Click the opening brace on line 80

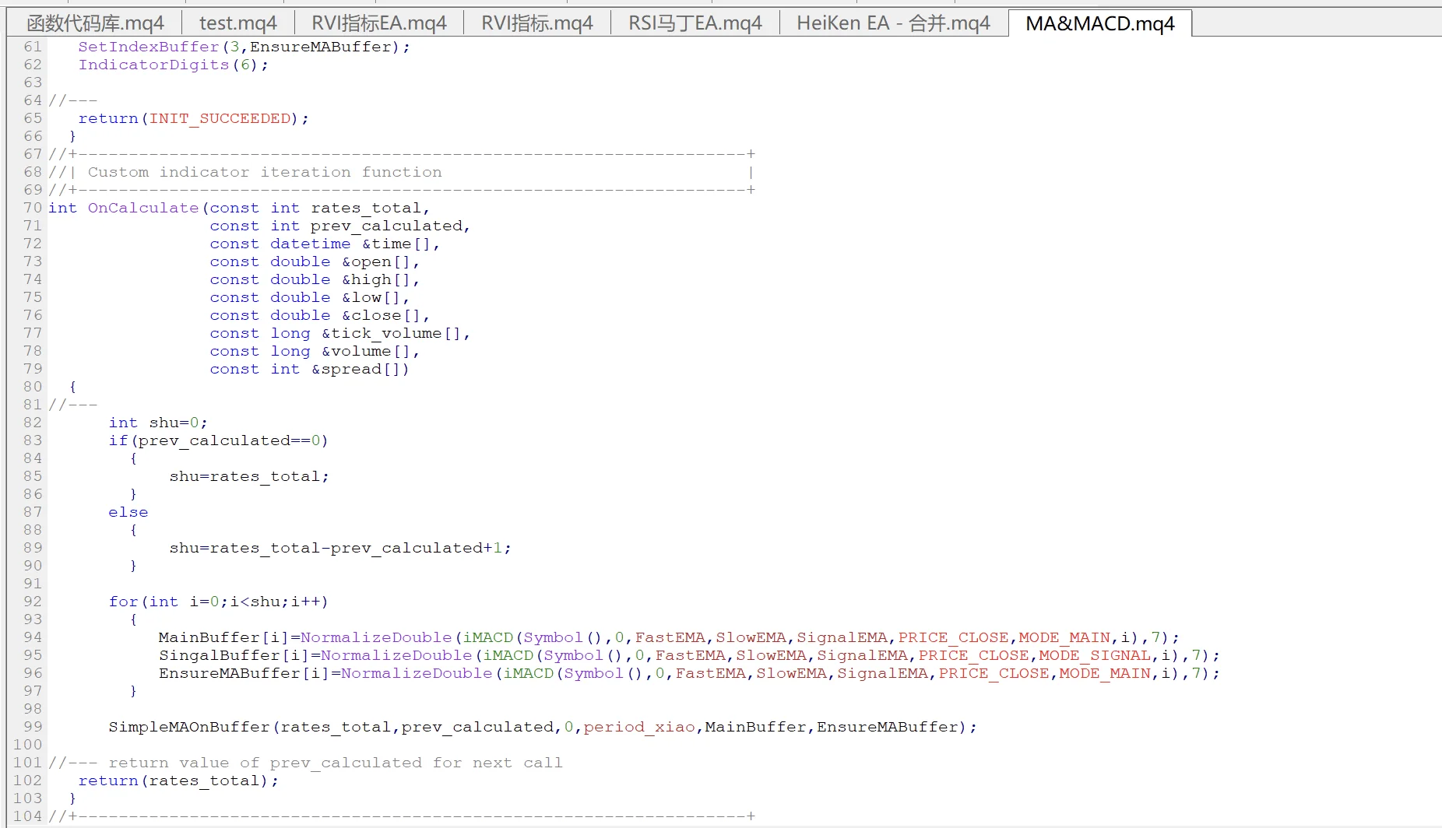72,387
